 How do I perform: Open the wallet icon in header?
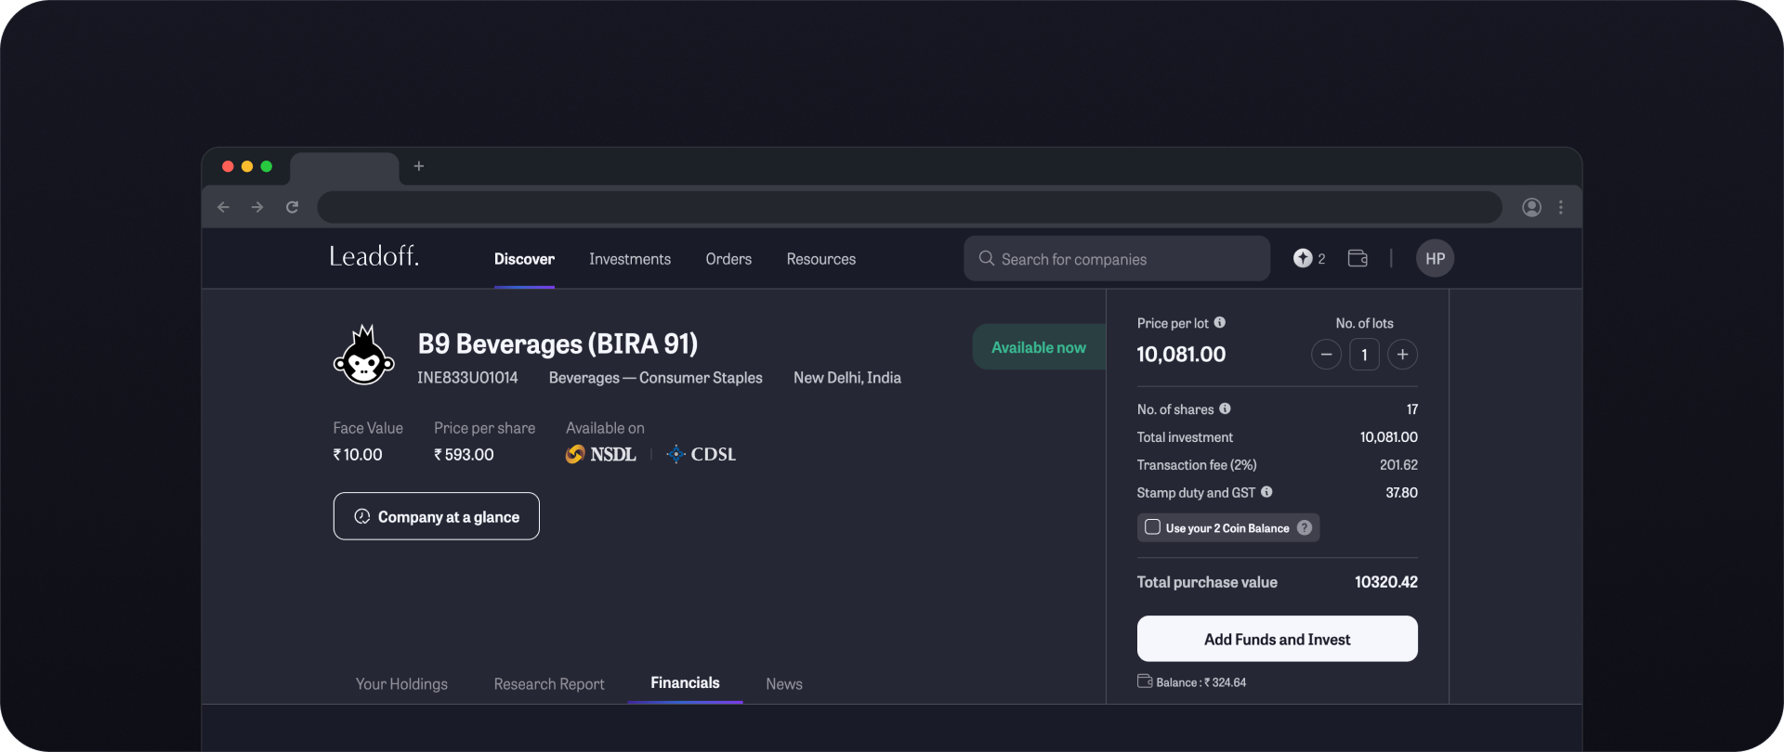pos(1358,258)
